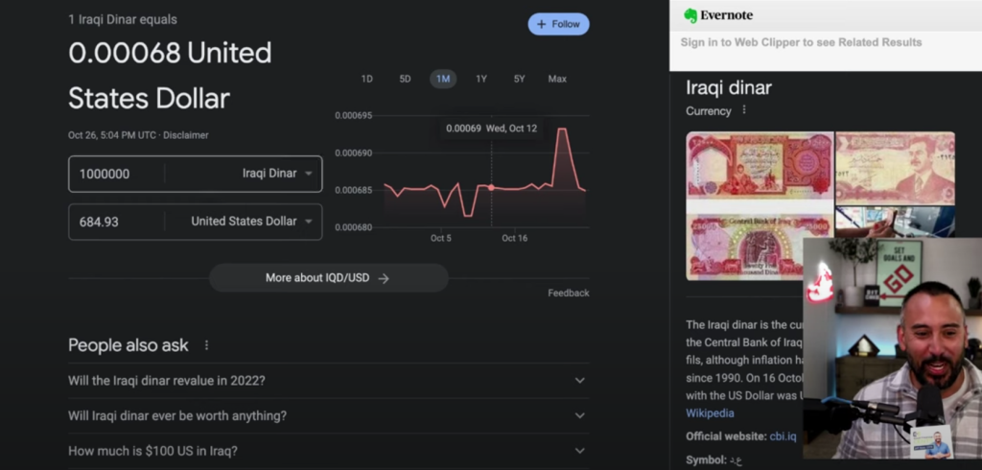This screenshot has width=982, height=470.
Task: Expand 'Will Iraqi dinar ever be worth anything?'
Action: [329, 415]
